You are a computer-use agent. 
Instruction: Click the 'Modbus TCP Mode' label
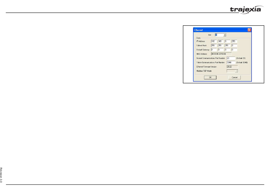204,71
